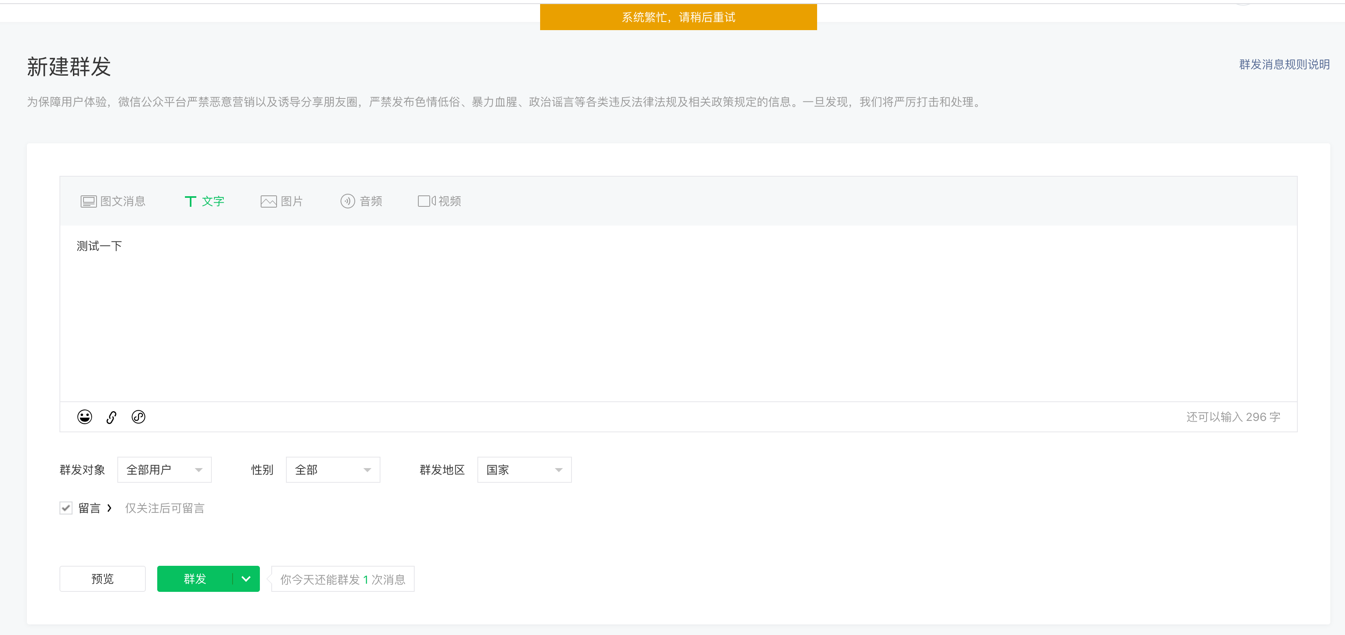Open the 群发对象 全部用户 dropdown
Viewport: 1345px width, 635px height.
pyautogui.click(x=164, y=470)
